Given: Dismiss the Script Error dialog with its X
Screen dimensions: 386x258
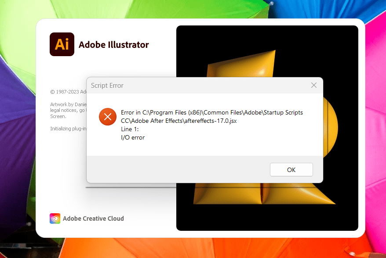Looking at the screenshot, I should 313,85.
